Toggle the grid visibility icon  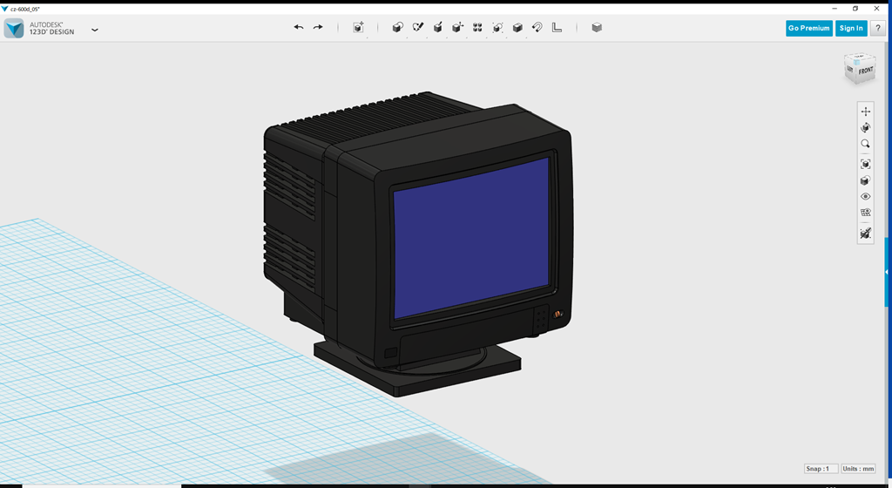coord(865,213)
